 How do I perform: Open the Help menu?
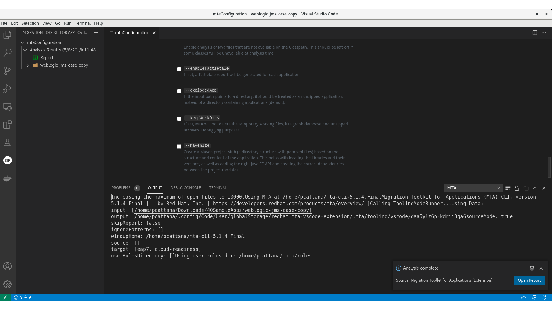pos(98,23)
